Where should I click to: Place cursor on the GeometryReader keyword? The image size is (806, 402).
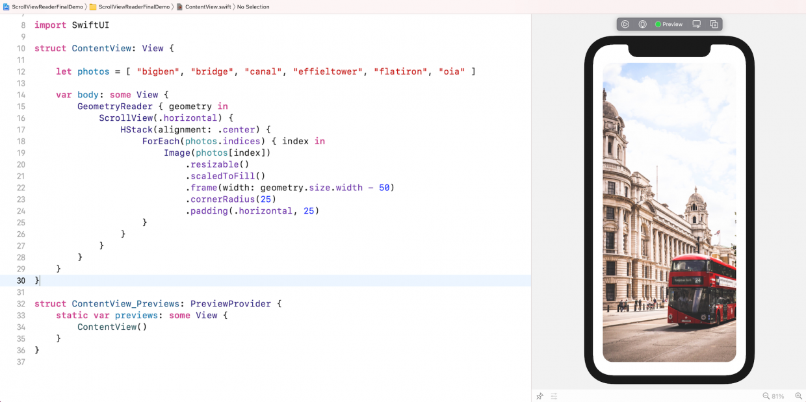click(116, 106)
